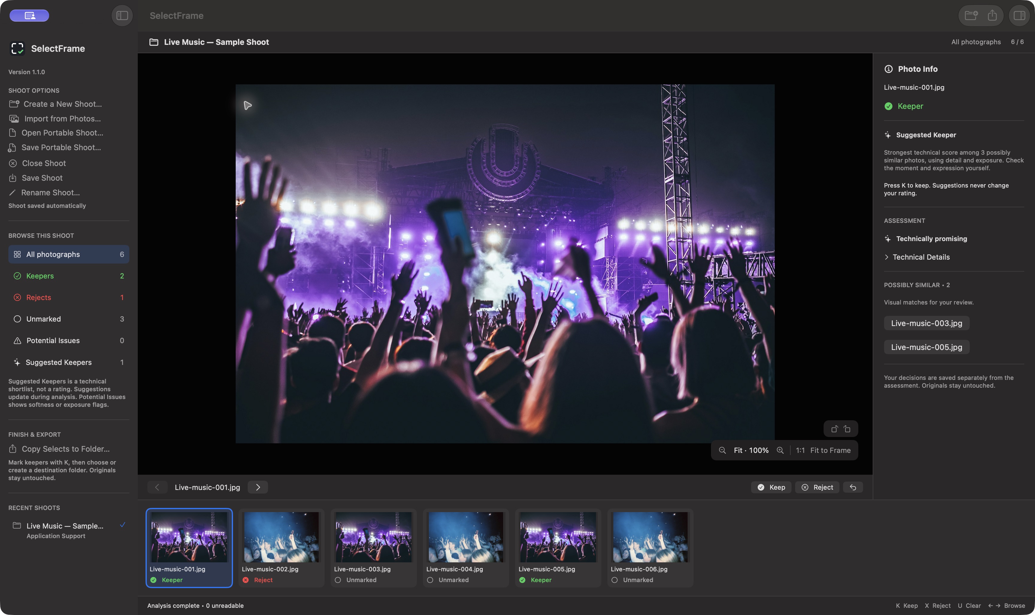
Task: Click Live-music-001.jpg filename in Photo Info
Action: (x=914, y=87)
